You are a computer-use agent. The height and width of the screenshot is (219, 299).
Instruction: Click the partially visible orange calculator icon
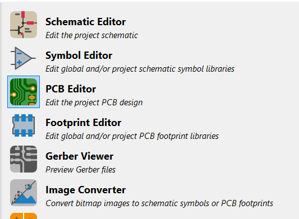pos(24,216)
